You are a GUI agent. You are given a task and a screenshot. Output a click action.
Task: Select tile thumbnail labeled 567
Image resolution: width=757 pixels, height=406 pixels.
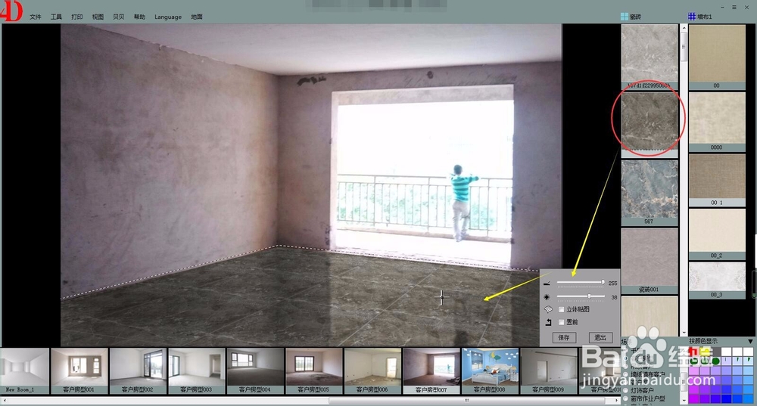(x=650, y=193)
